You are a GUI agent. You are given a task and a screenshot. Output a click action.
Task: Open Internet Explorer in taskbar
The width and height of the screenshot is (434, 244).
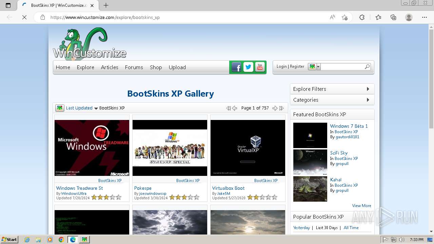tap(27, 240)
